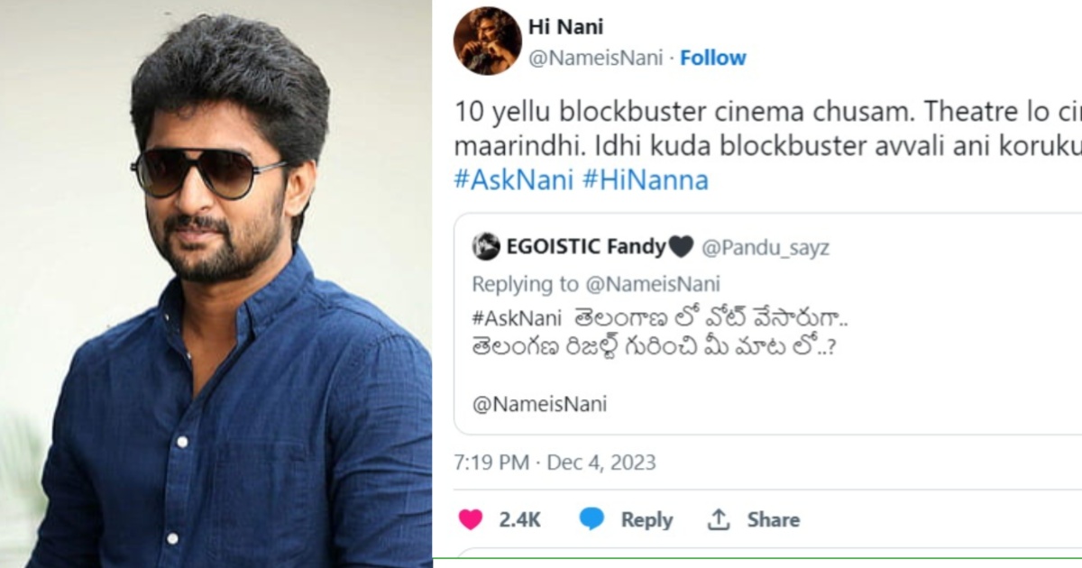Click the black heart emoji after Fandy
This screenshot has height=568, width=1082.
(679, 247)
